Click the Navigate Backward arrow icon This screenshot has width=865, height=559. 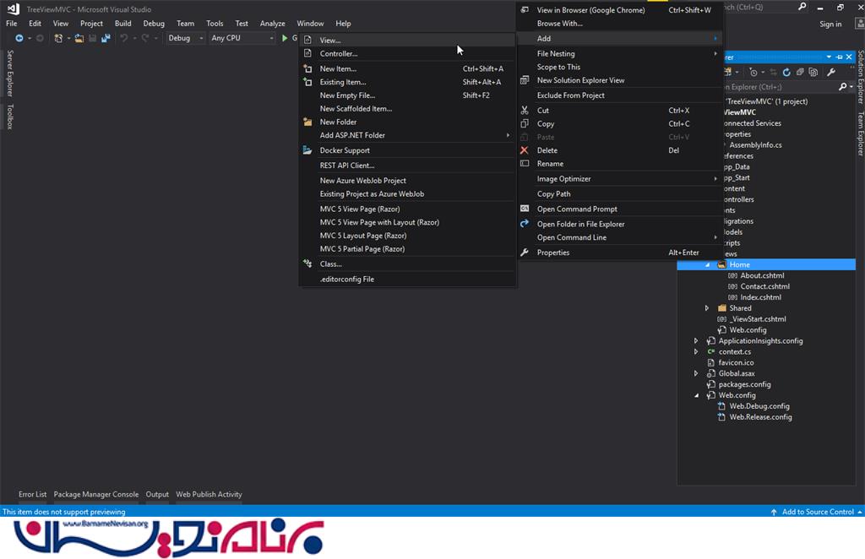pyautogui.click(x=19, y=38)
